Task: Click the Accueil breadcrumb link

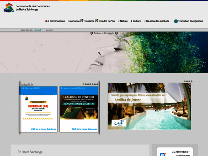Action: (x=38, y=30)
